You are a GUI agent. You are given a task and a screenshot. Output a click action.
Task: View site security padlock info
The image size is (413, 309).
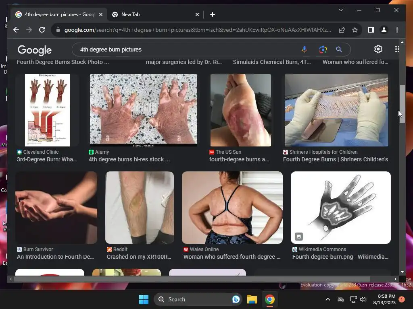(58, 30)
